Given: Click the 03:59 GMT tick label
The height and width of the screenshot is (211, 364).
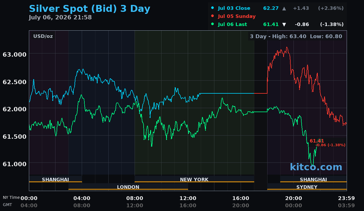Looking at the screenshot, I should point(346,206).
